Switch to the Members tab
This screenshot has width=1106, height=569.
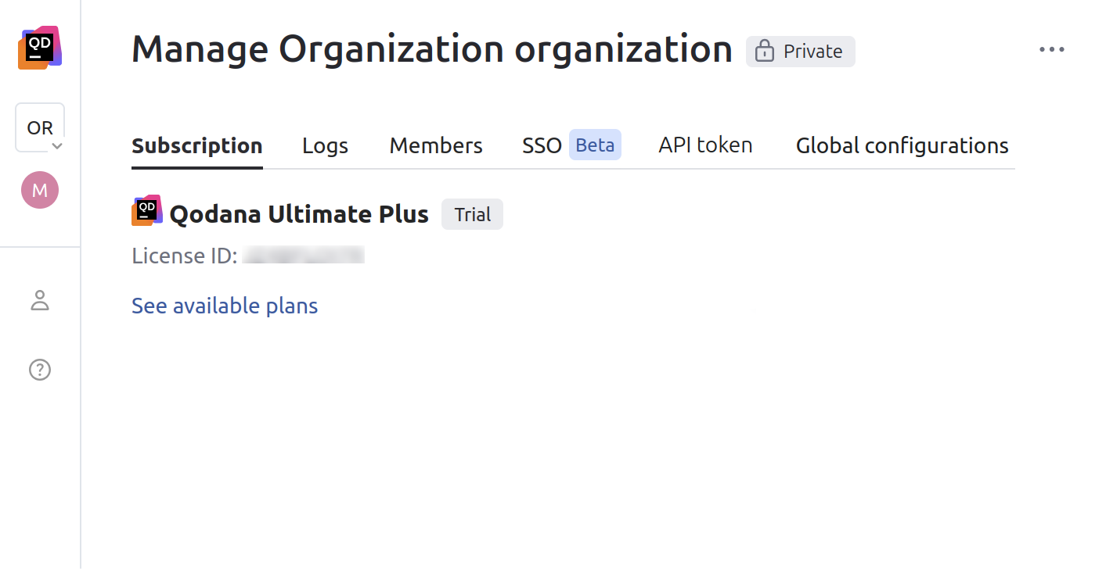click(x=435, y=145)
